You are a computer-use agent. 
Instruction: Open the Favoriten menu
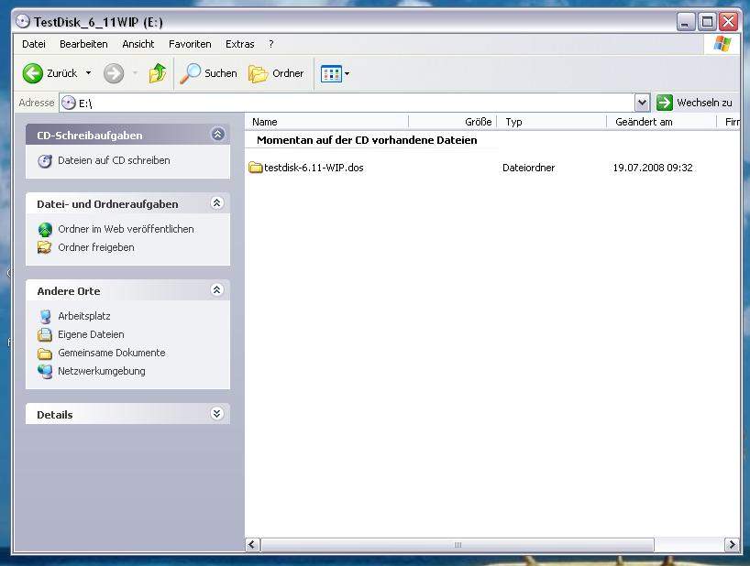coord(190,44)
